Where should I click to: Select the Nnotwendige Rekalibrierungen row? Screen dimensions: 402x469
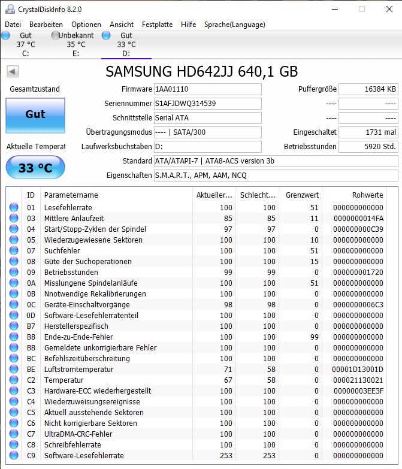(197, 293)
